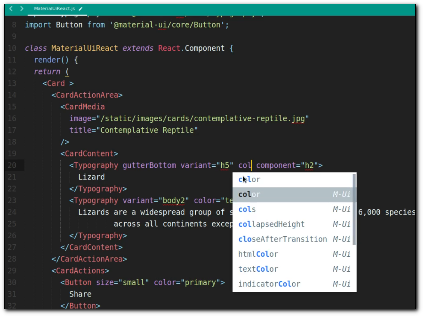423x316 pixels.
Task: Select 'htmlColor' autocomplete entry
Action: pos(258,254)
